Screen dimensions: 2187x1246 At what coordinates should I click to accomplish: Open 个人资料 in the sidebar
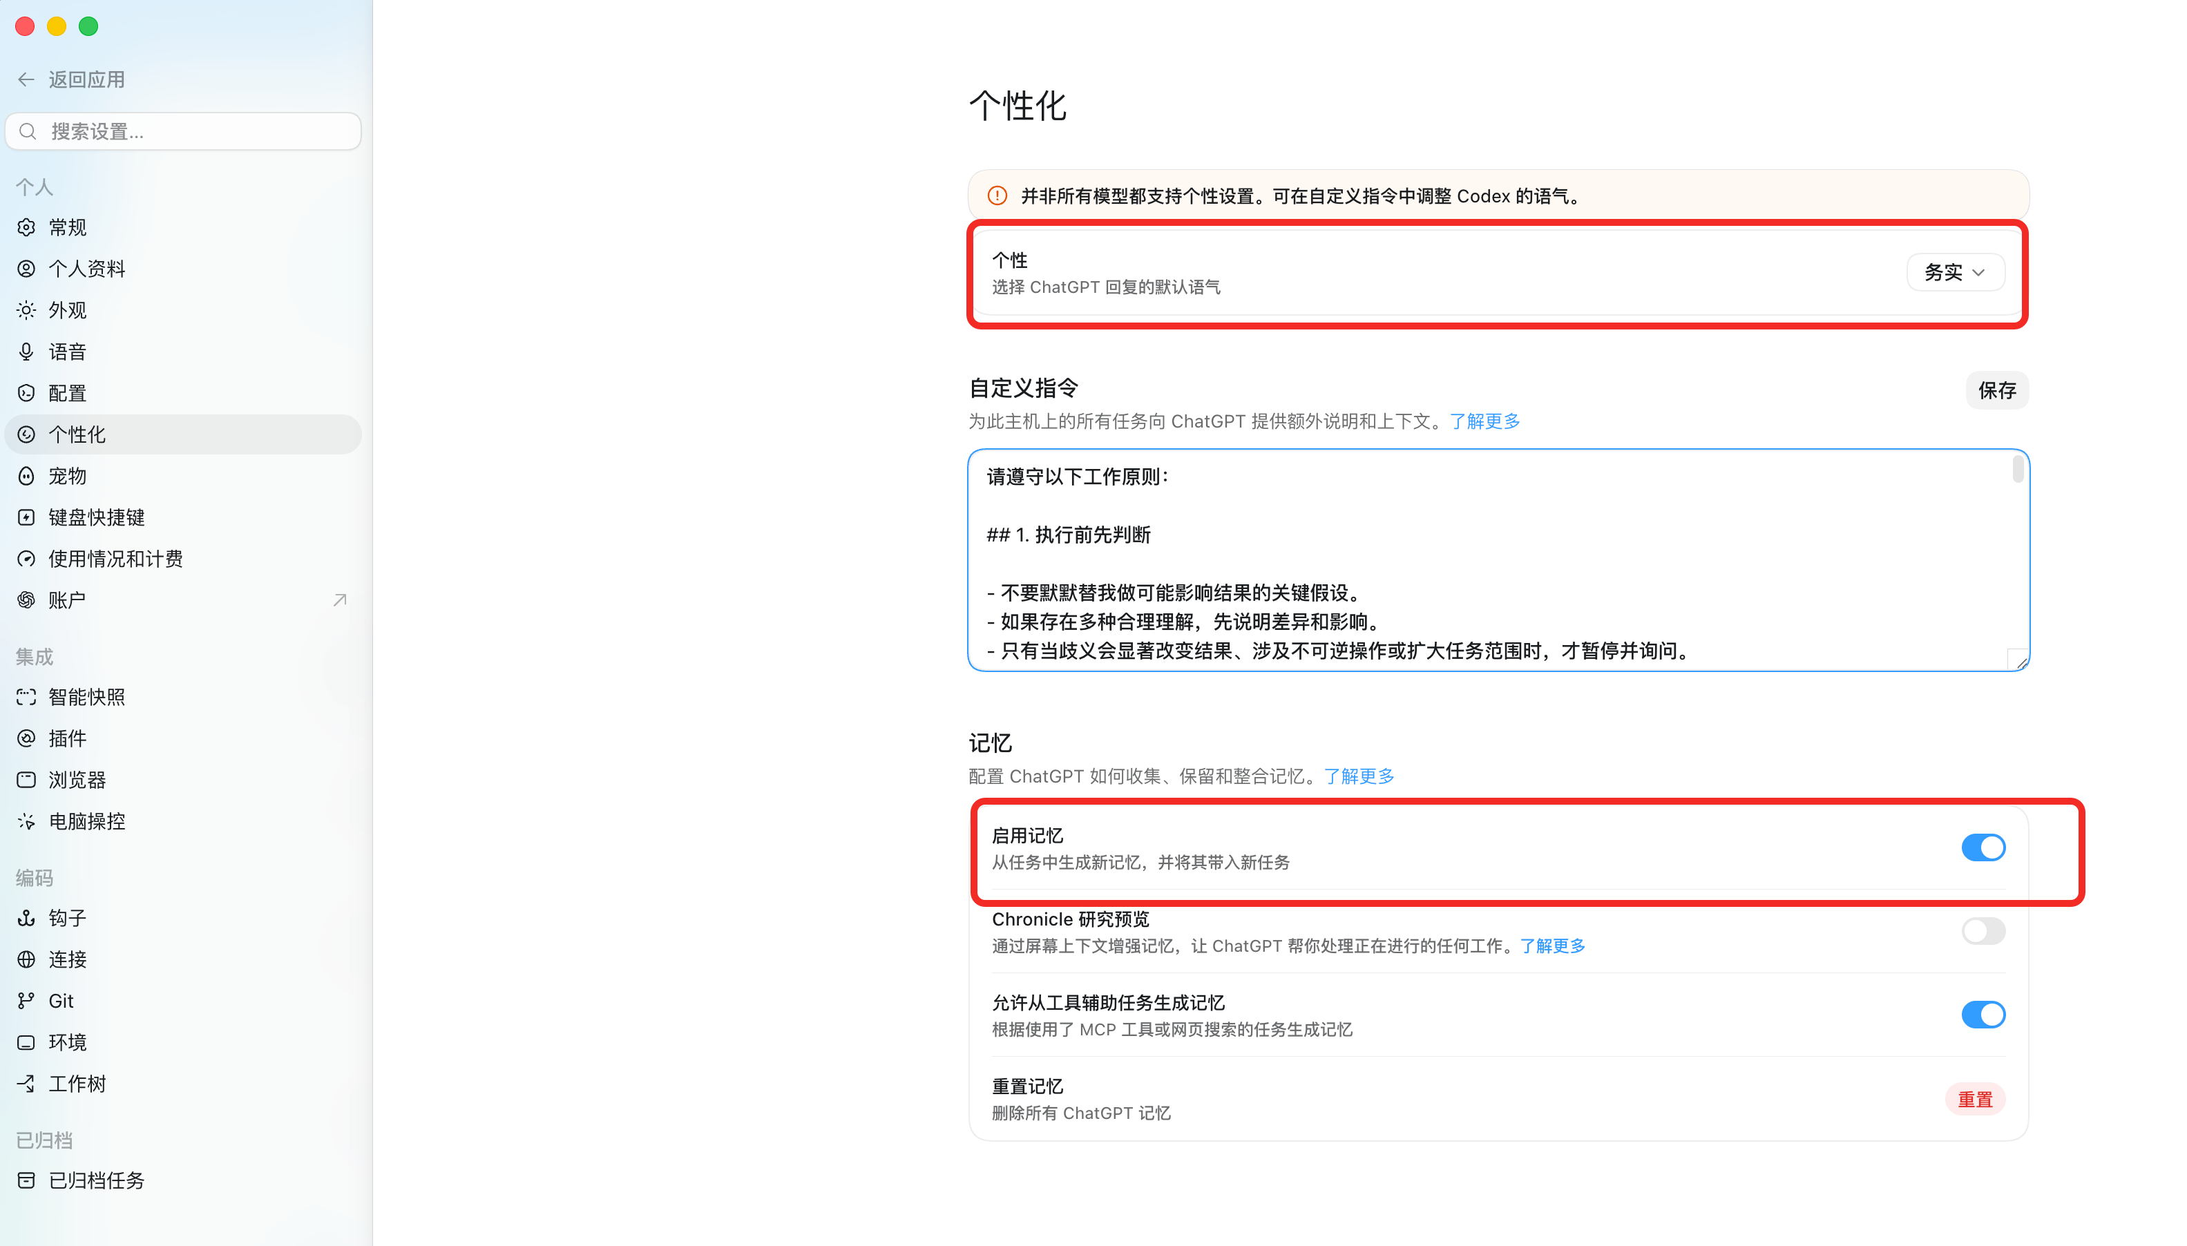182,269
